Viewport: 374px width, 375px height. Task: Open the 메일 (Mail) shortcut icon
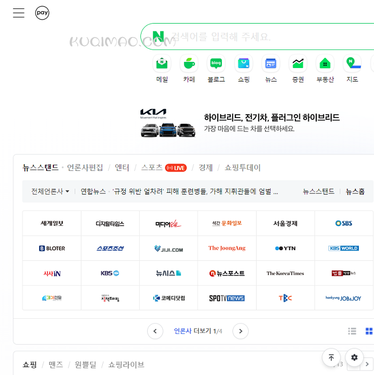pyautogui.click(x=162, y=64)
